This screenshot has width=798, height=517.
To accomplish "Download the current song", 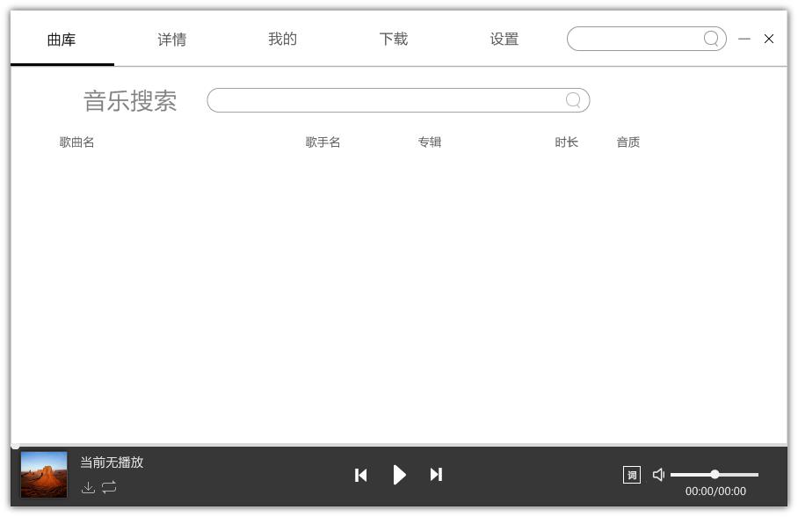I will click(88, 487).
